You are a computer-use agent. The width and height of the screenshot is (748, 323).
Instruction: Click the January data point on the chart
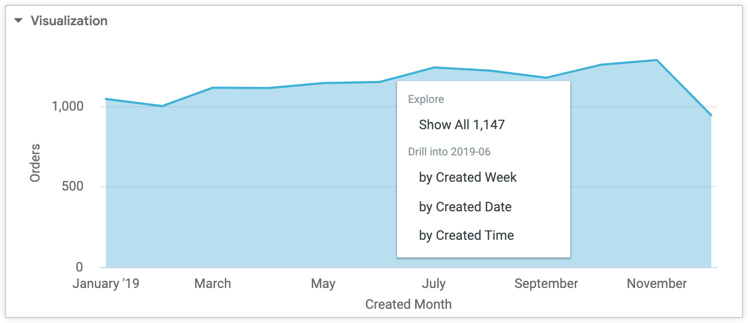105,99
